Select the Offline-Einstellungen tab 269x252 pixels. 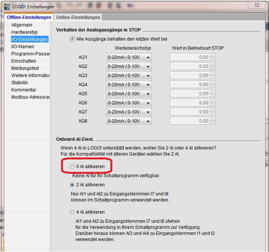pos(29,17)
